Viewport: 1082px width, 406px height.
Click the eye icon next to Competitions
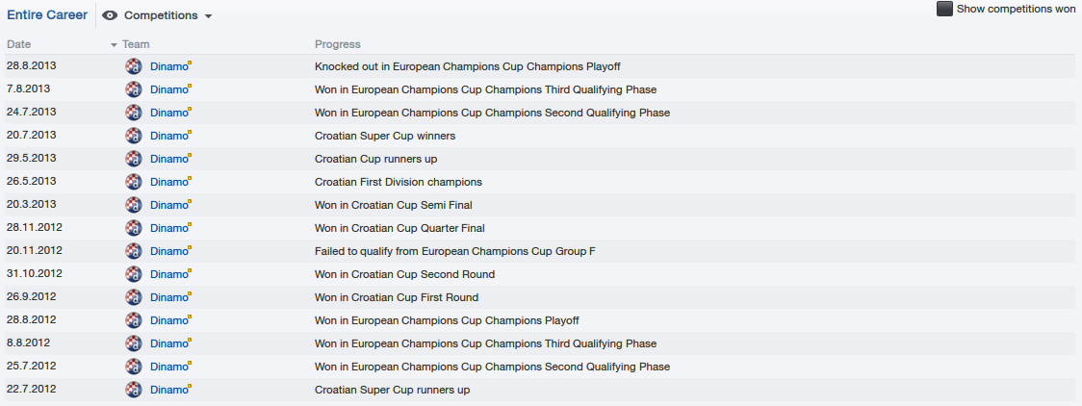(x=110, y=15)
